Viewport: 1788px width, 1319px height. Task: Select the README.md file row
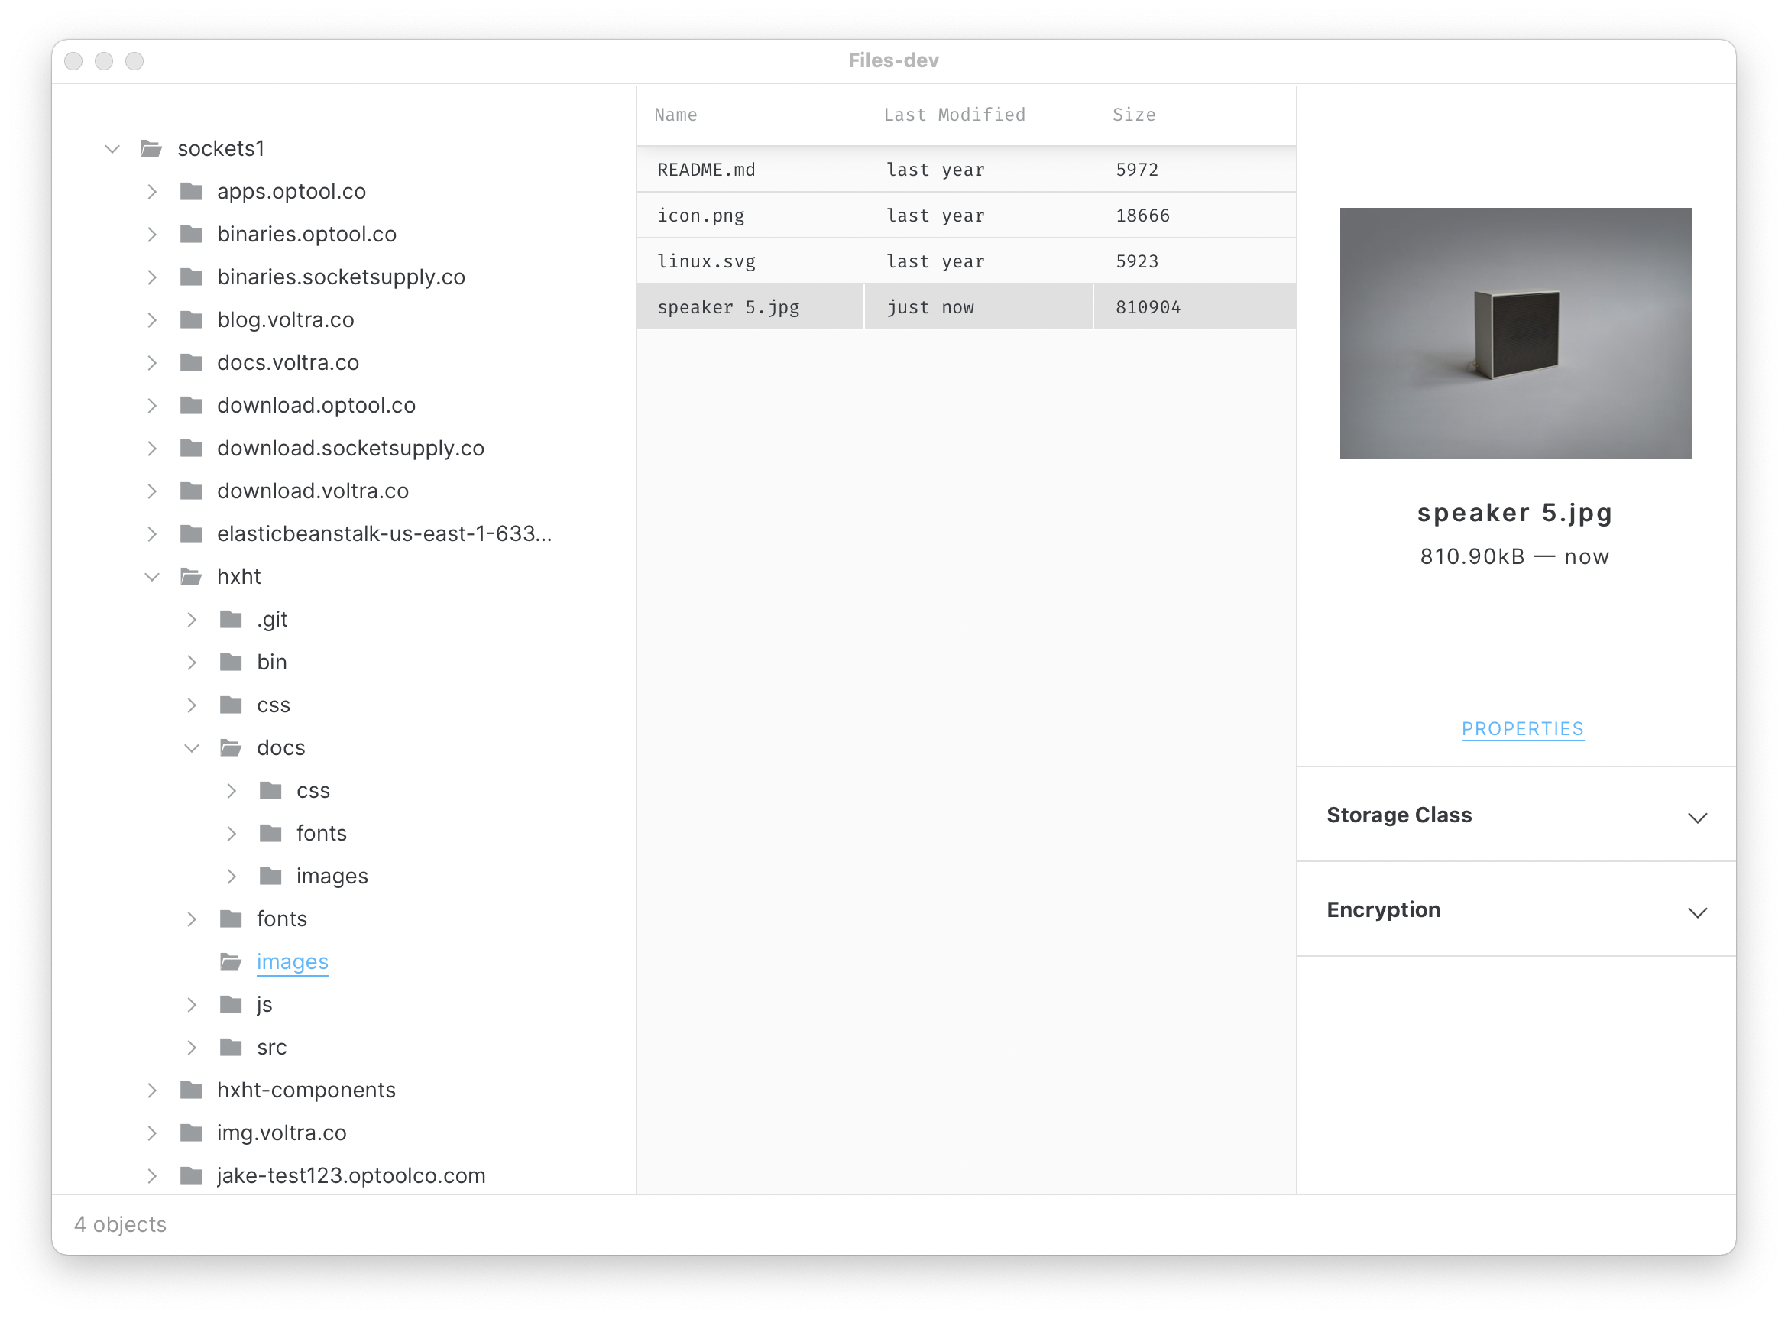tap(967, 169)
